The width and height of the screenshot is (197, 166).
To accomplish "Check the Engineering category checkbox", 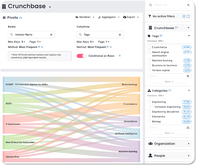I will [149, 102].
